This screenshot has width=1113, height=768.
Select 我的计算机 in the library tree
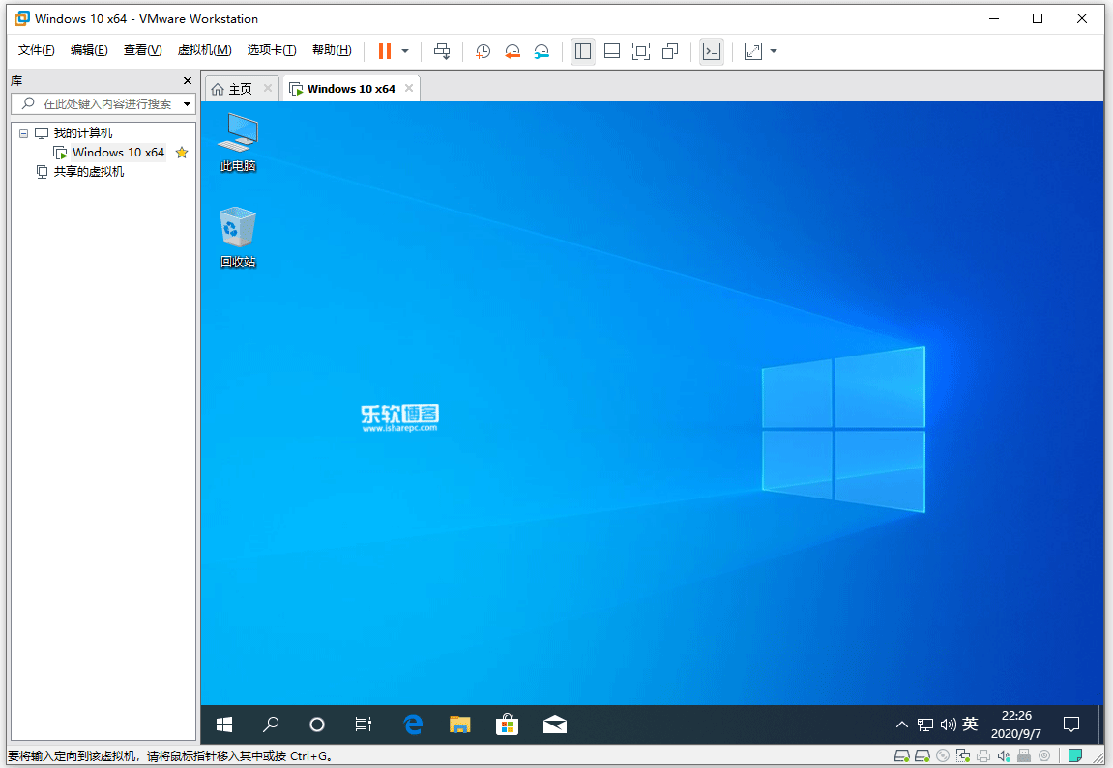pos(83,133)
